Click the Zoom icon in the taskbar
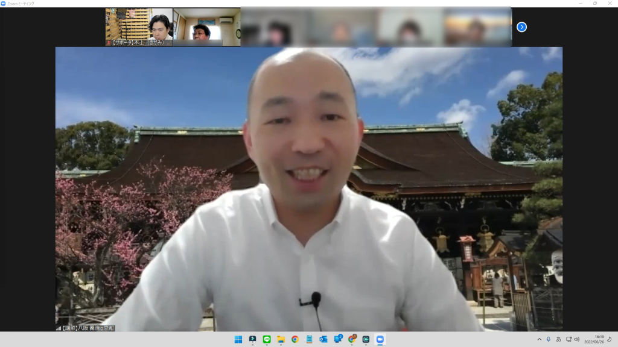Viewport: 618px width, 347px height. (x=380, y=339)
